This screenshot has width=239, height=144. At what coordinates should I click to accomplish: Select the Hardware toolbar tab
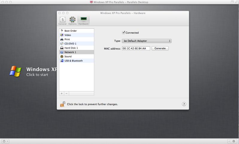83,21
